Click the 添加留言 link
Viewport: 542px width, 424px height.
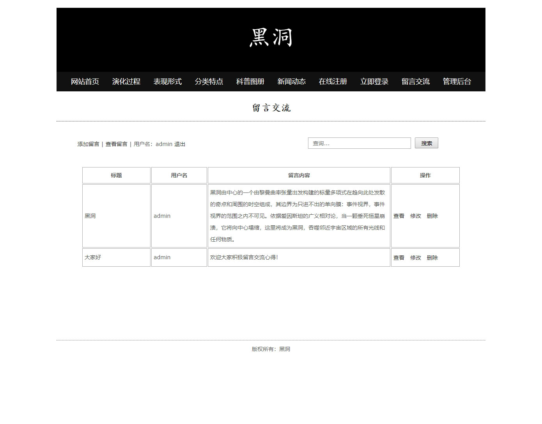(89, 144)
